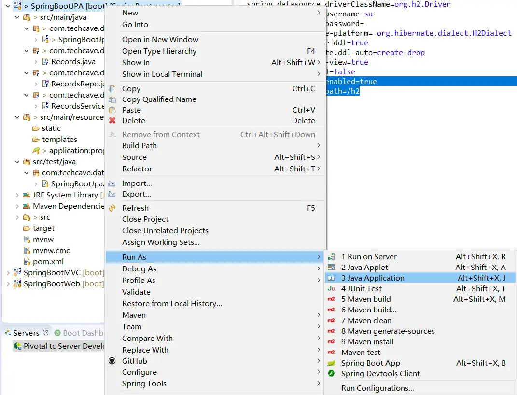This screenshot has height=395, width=517.
Task: Click the highlighted enabled=true line
Action: click(x=422, y=81)
